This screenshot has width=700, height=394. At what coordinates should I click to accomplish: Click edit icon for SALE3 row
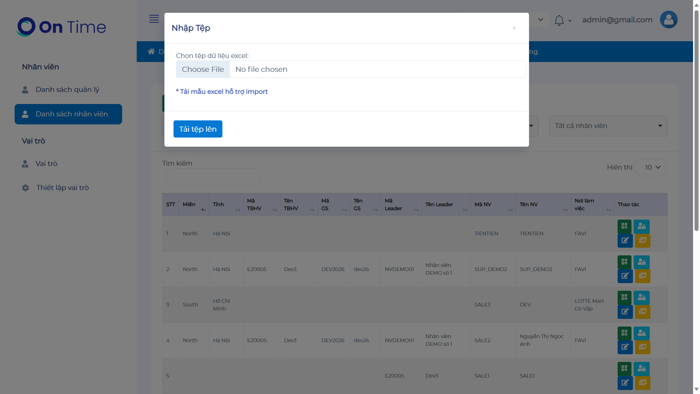625,312
